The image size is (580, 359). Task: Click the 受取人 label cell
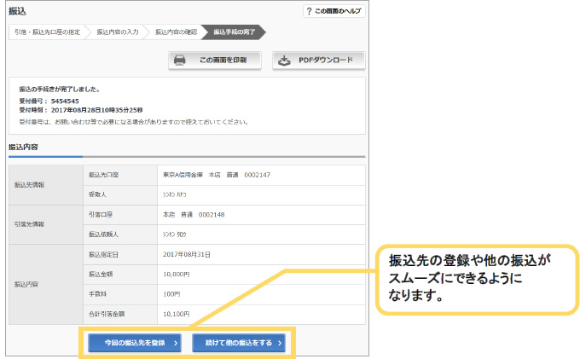[120, 194]
